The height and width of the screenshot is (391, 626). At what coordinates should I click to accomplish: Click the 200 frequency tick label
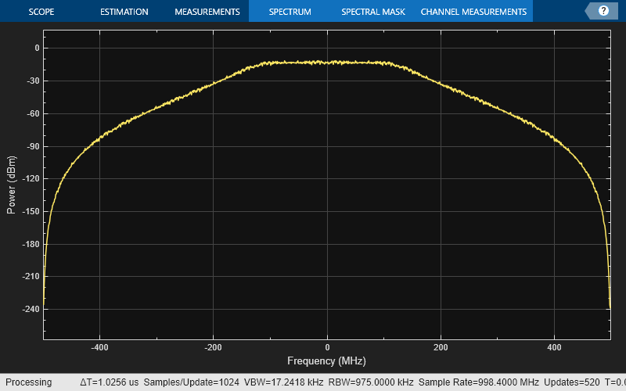[441, 347]
